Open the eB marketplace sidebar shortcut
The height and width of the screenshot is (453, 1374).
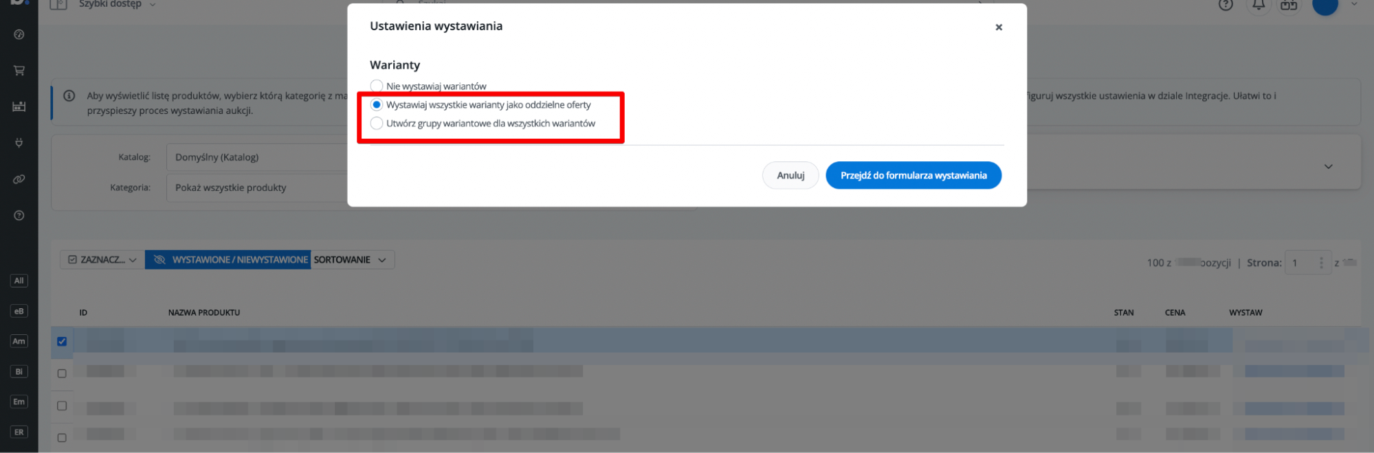(19, 311)
